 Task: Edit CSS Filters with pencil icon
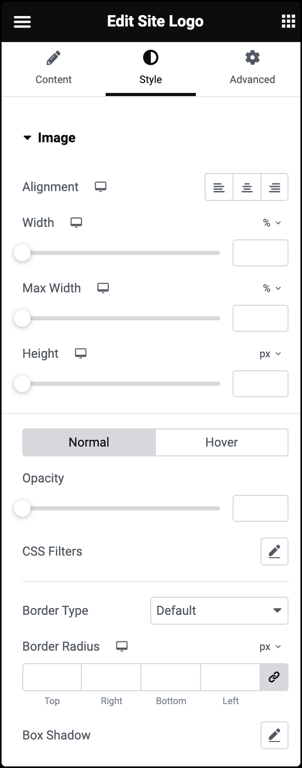coord(275,551)
